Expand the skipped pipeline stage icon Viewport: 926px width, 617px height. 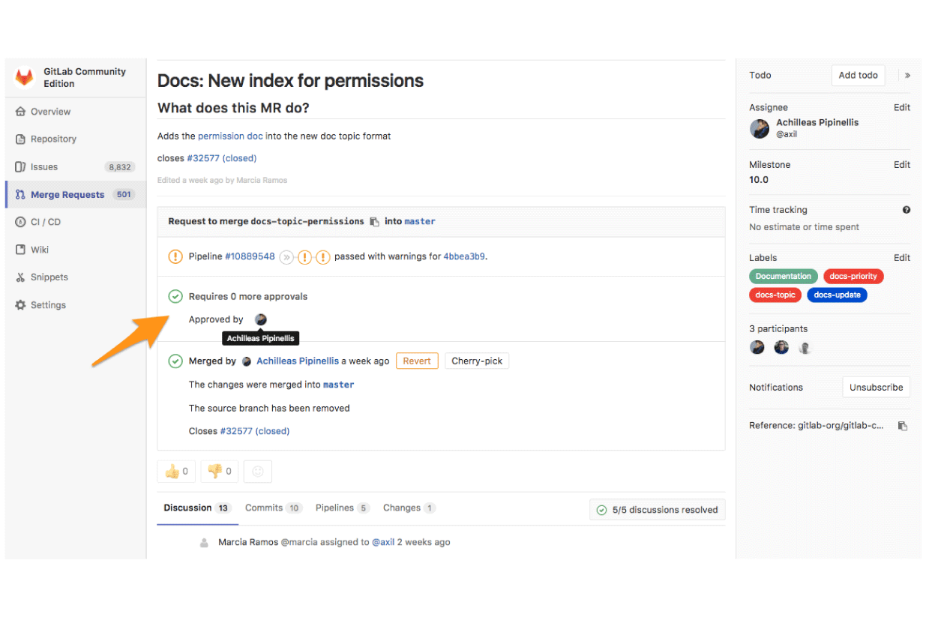click(x=286, y=257)
